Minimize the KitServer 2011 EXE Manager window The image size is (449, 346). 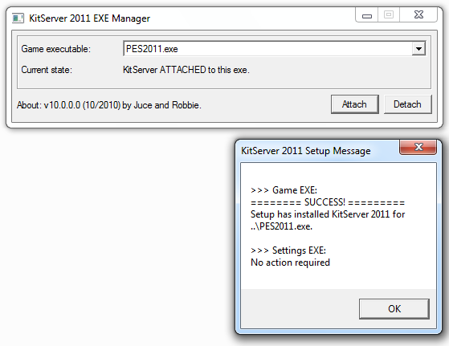coord(367,15)
